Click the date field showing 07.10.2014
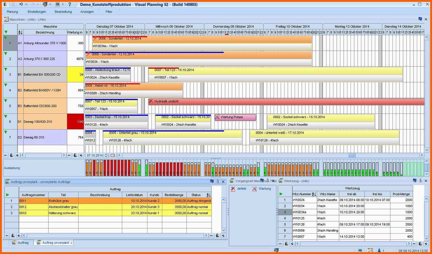432x254 pixels. [95, 155]
